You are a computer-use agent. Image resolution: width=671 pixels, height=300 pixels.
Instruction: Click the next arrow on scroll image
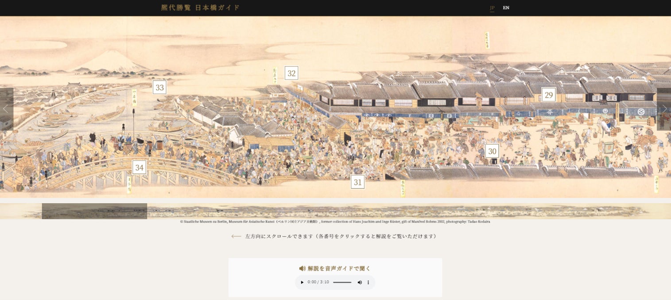664,109
